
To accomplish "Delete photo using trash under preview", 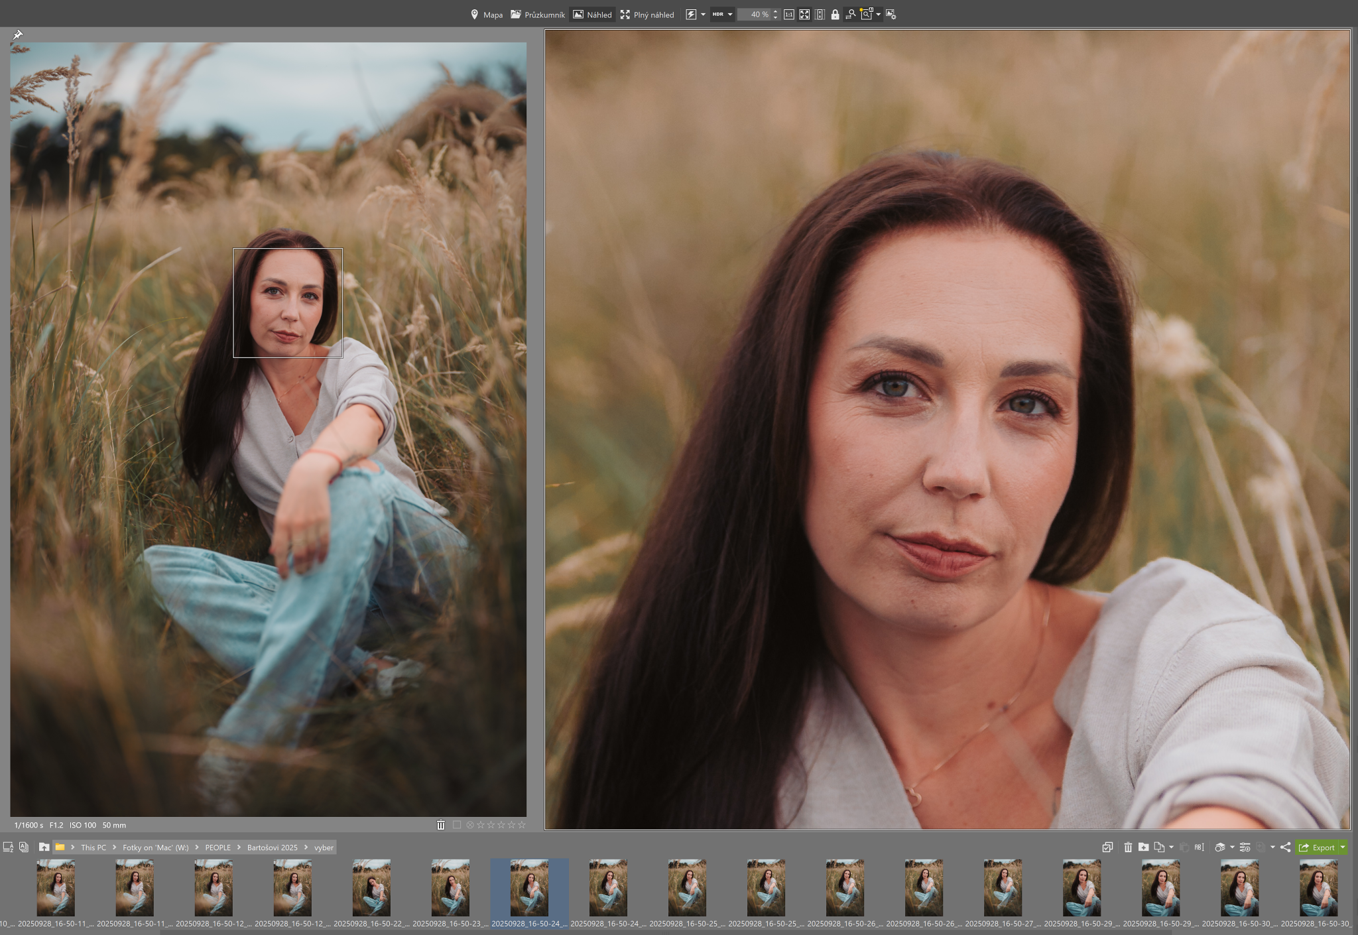I will pos(441,825).
